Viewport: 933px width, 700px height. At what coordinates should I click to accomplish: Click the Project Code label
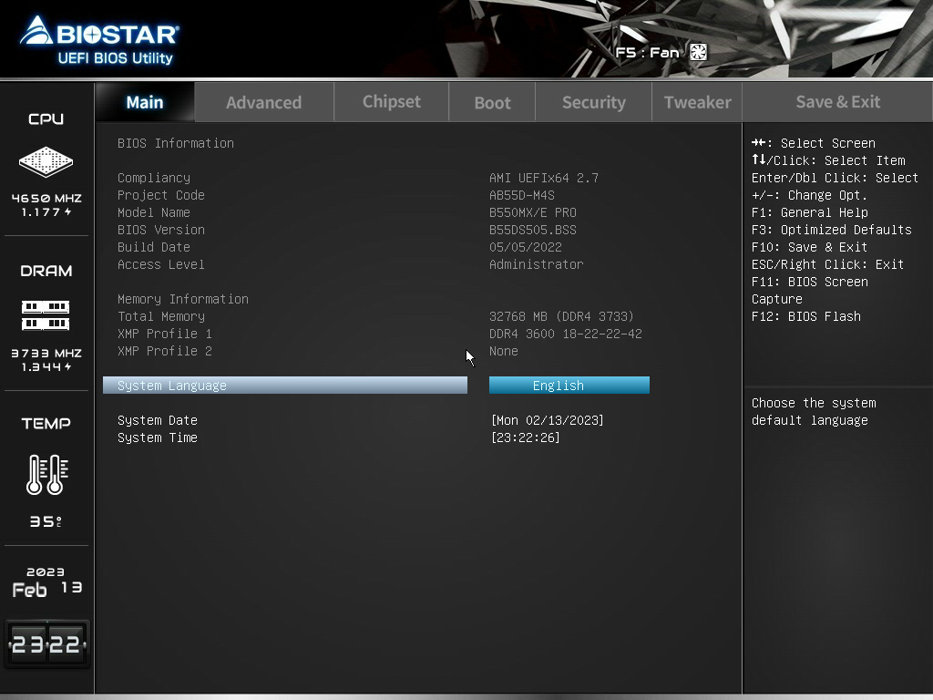(161, 195)
